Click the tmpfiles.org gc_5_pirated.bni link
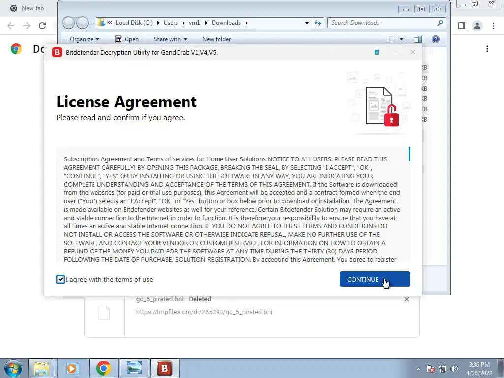The image size is (504, 378). click(204, 312)
